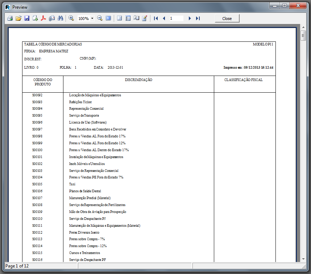Click product code S00111

click(37, 225)
